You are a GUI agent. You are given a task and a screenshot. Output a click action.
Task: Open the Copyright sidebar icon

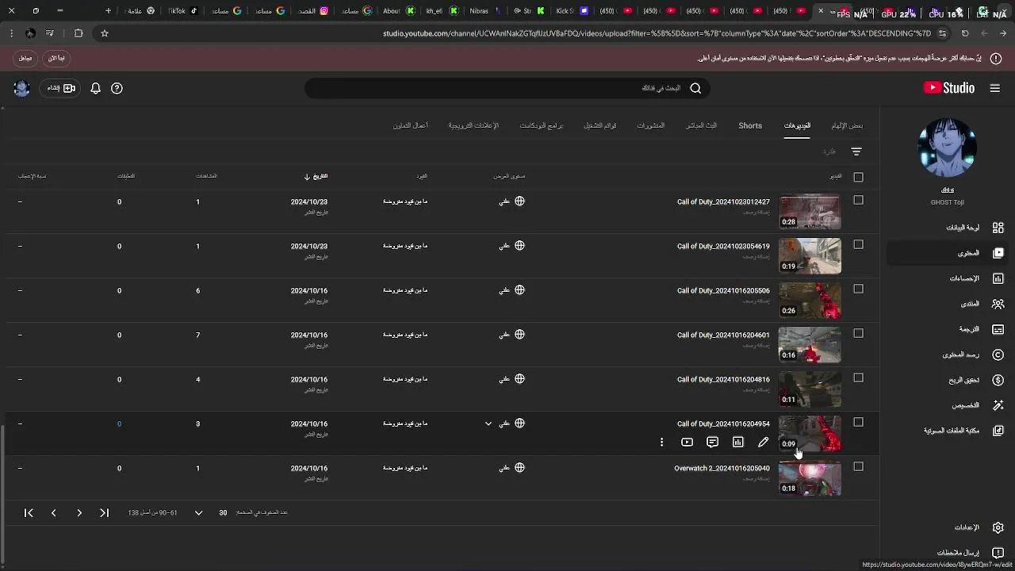[998, 354]
